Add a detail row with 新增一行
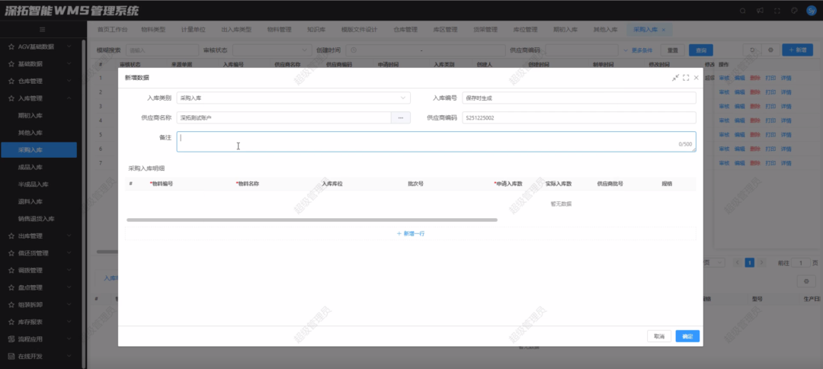Viewport: 823px width, 369px height. [411, 233]
